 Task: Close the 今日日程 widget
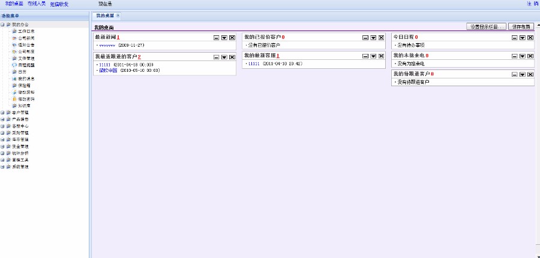pyautogui.click(x=530, y=38)
